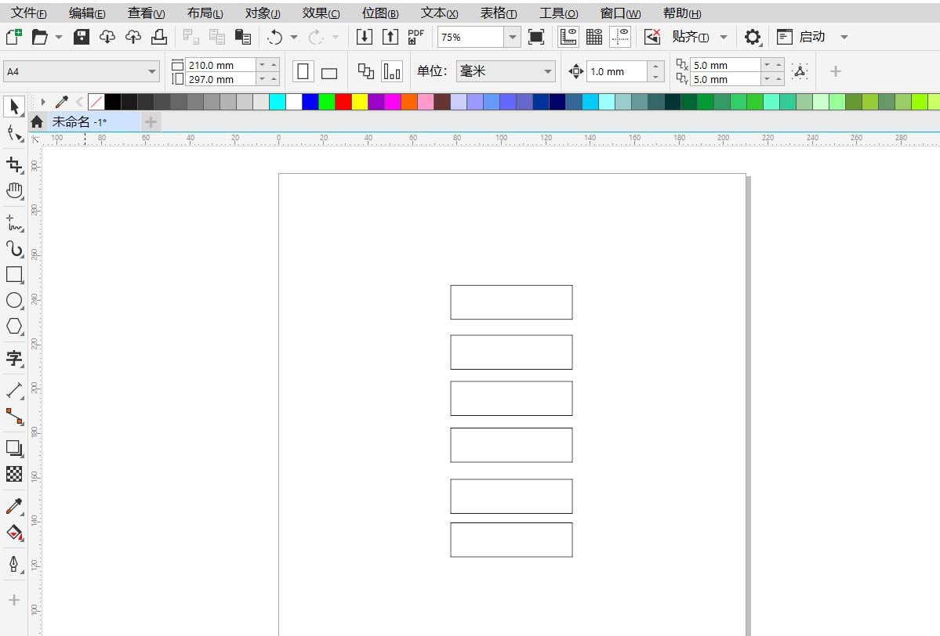The width and height of the screenshot is (940, 636).
Task: Pick the Eyedropper tool
Action: 15,506
